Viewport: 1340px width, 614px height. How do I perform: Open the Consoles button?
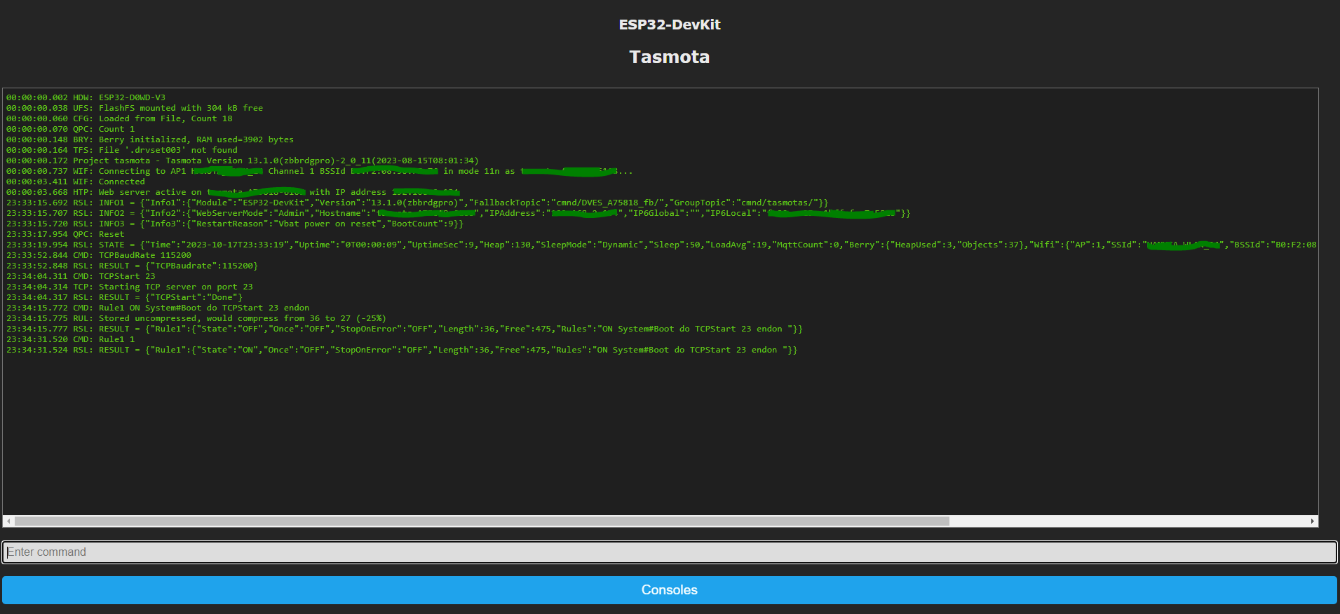(670, 590)
